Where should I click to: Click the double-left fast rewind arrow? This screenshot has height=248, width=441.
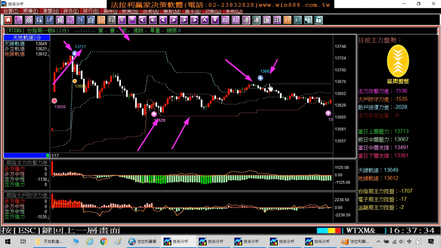point(153,20)
